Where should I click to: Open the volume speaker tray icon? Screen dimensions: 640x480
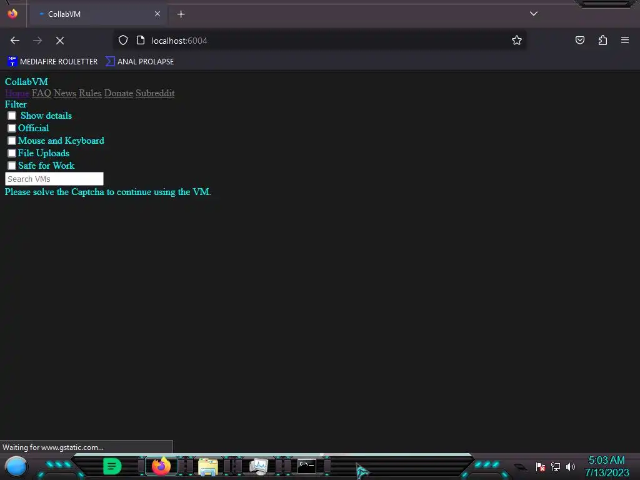point(570,466)
